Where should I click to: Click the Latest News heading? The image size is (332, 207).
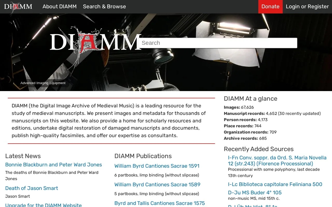23,156
